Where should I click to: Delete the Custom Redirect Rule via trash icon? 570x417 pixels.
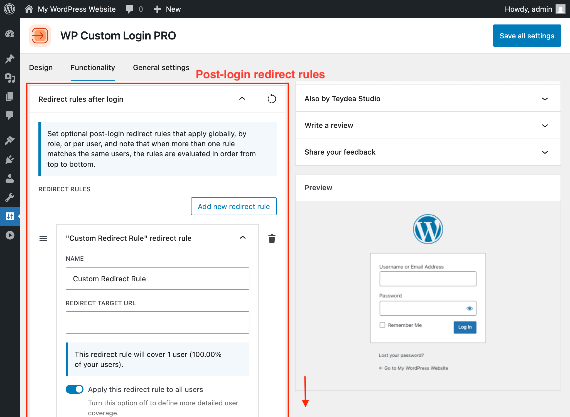coord(272,238)
